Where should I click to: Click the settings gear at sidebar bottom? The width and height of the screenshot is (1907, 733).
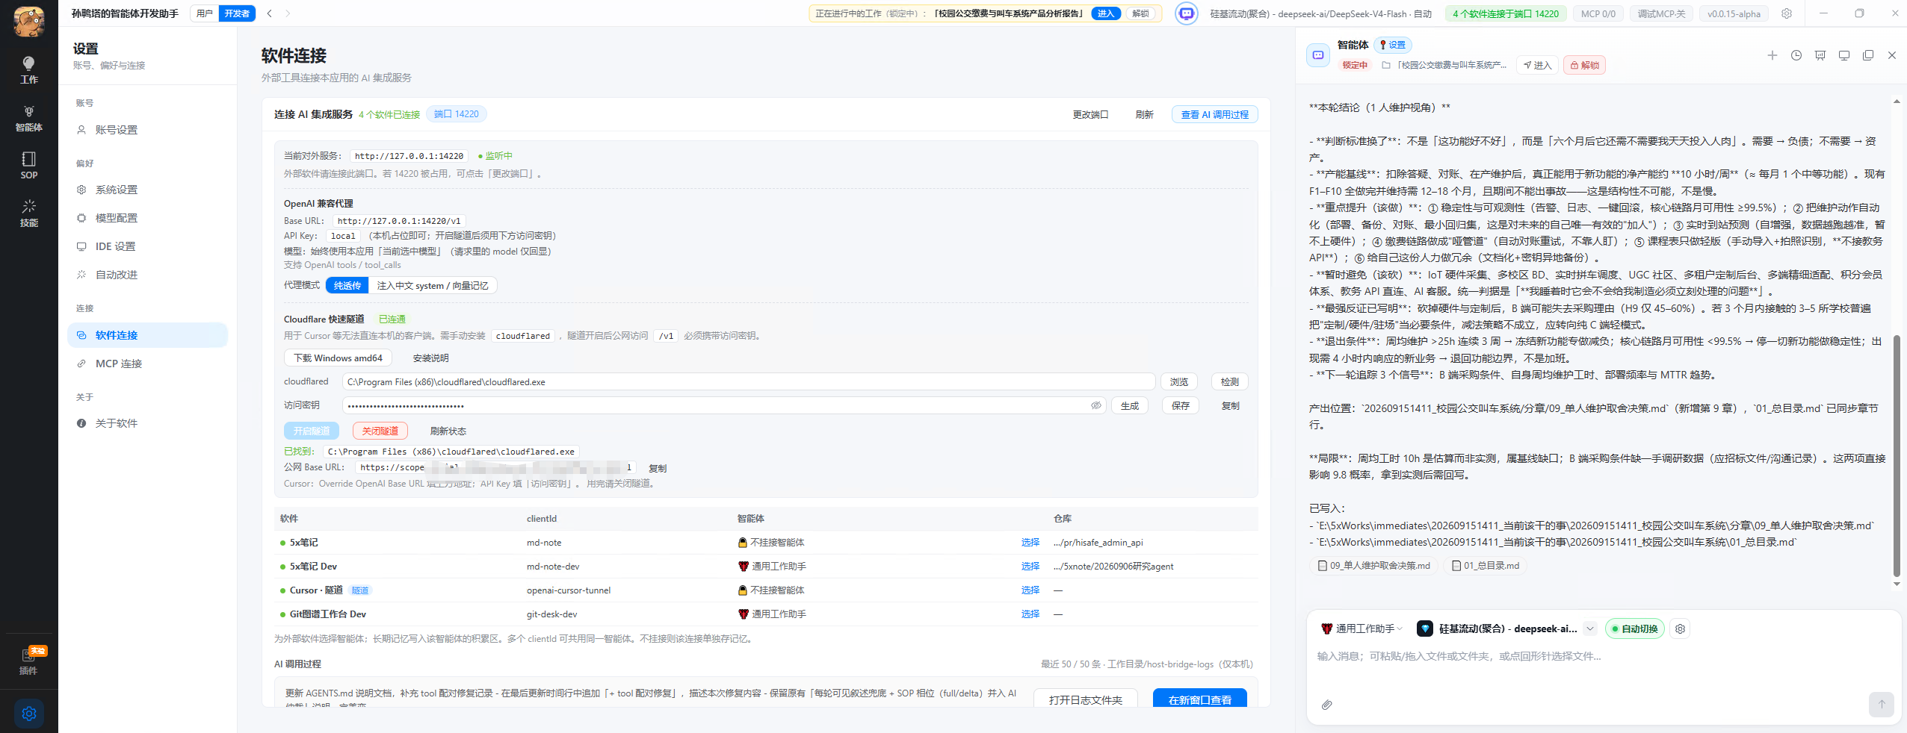29,714
